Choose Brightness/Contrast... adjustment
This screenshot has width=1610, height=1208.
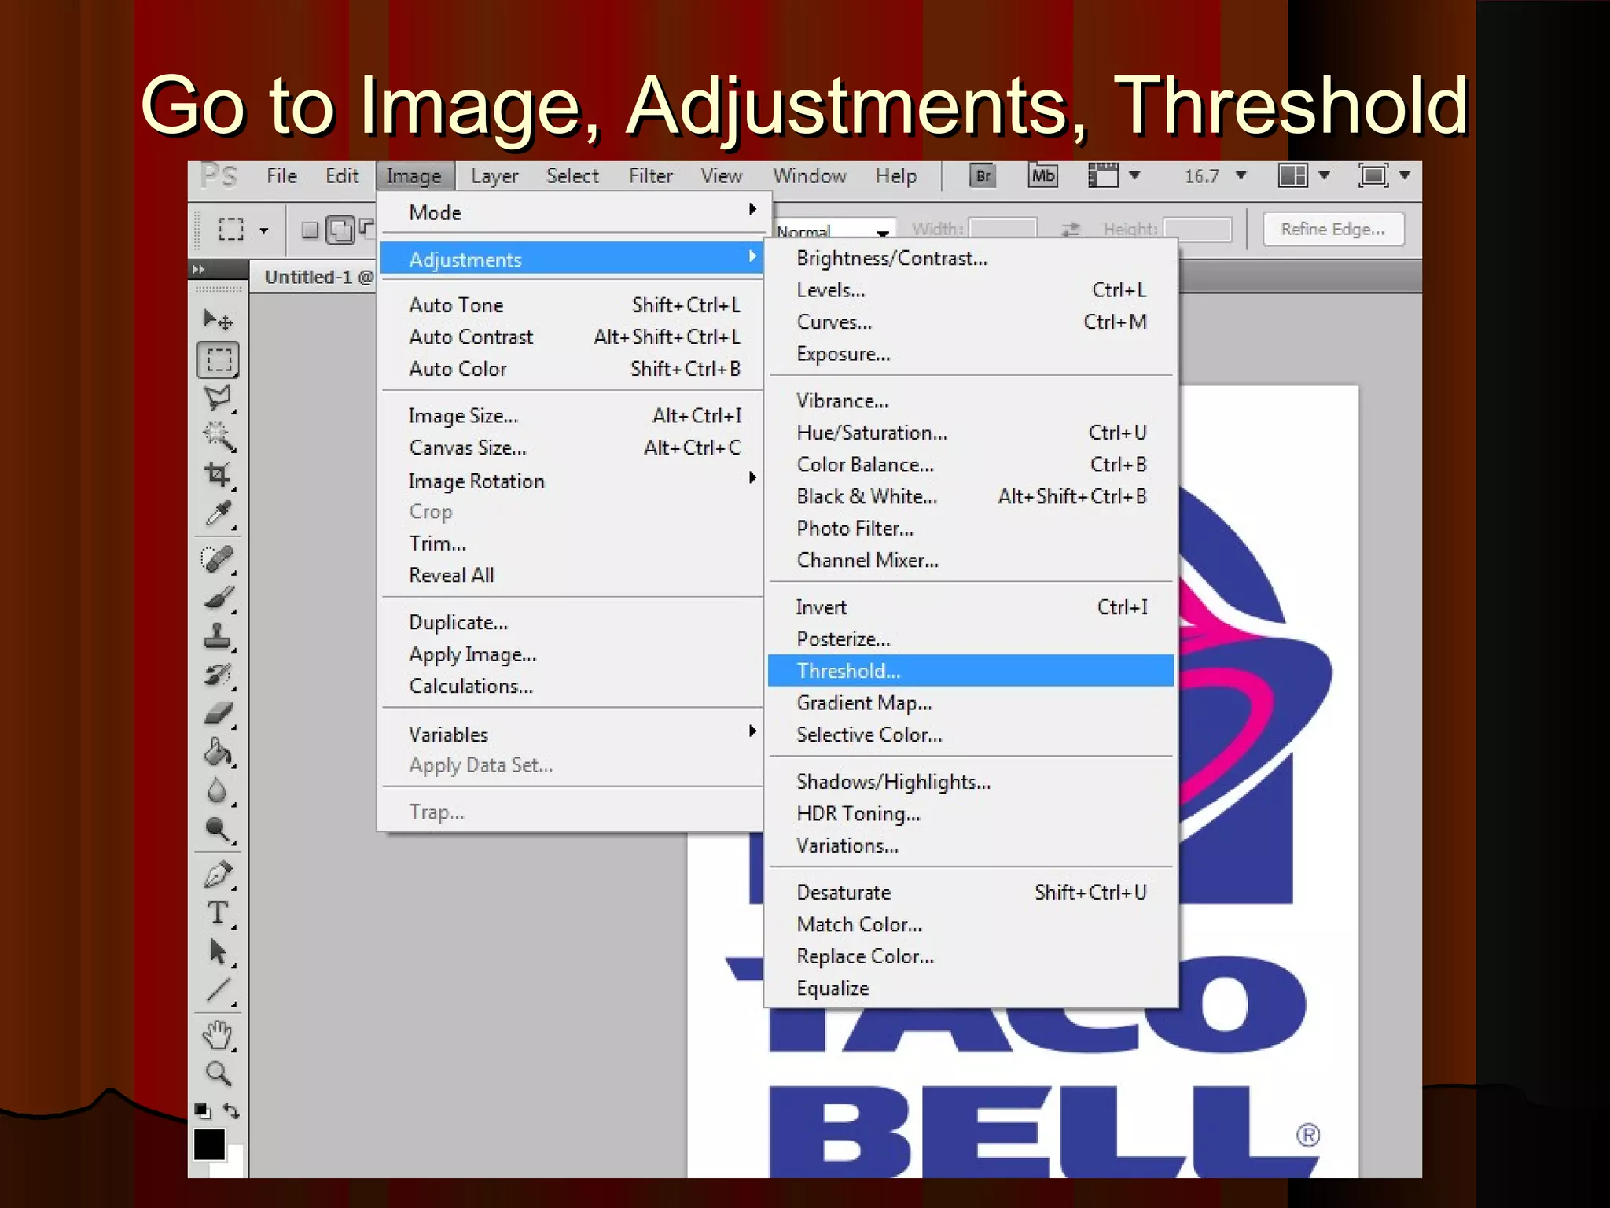(x=970, y=258)
